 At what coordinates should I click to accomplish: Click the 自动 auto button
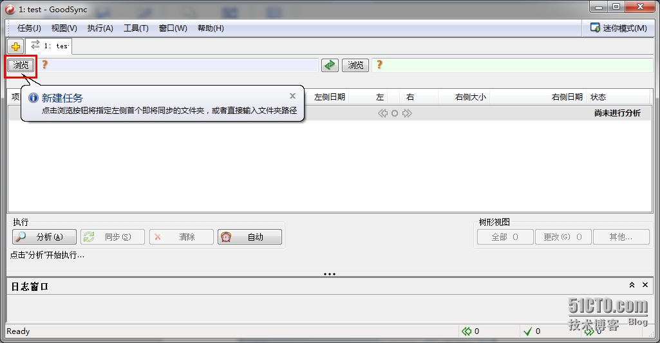pos(250,237)
